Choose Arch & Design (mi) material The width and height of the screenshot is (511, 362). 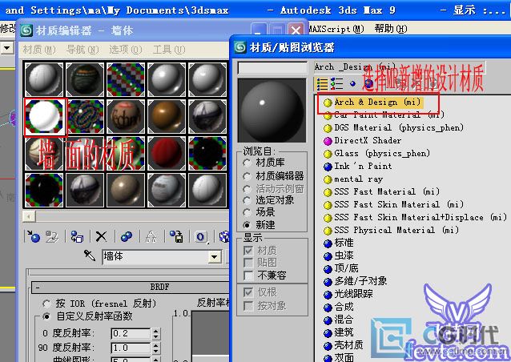pyautogui.click(x=377, y=103)
